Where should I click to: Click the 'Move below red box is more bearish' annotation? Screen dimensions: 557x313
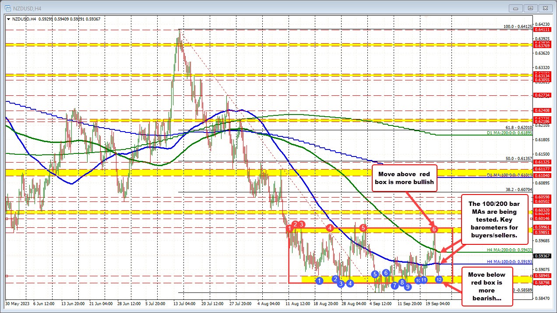486,287
